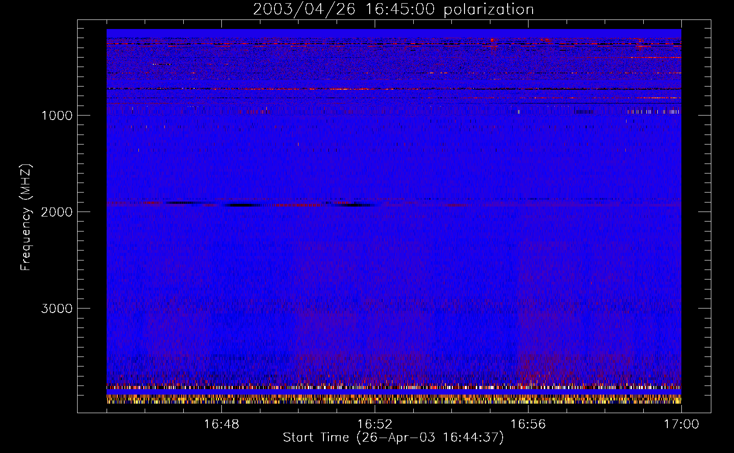The width and height of the screenshot is (734, 453).
Task: Click the 16:48 time axis label
Action: (x=221, y=424)
